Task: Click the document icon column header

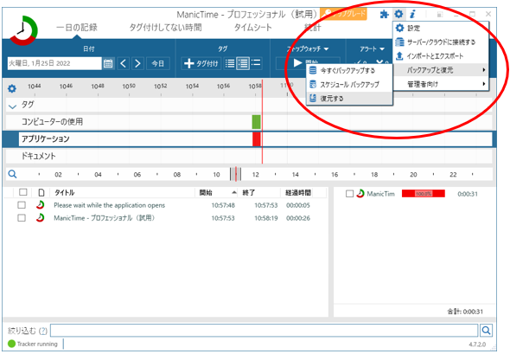Action: click(41, 192)
